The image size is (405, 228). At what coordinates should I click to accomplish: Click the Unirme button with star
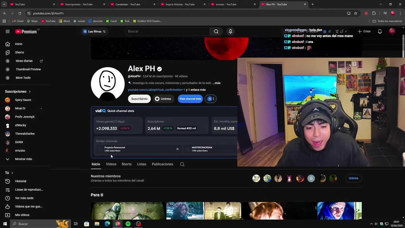(163, 99)
